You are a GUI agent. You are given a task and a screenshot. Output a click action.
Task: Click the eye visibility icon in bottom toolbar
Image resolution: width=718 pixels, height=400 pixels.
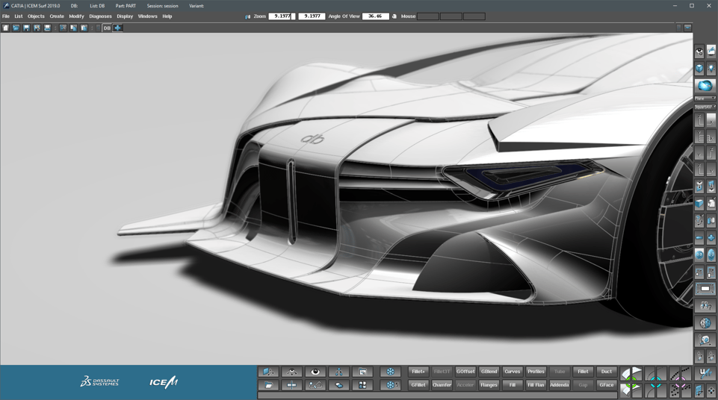(315, 372)
